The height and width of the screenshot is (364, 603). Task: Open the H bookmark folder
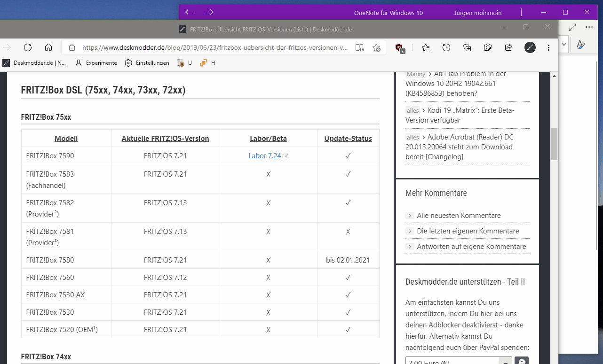(207, 63)
